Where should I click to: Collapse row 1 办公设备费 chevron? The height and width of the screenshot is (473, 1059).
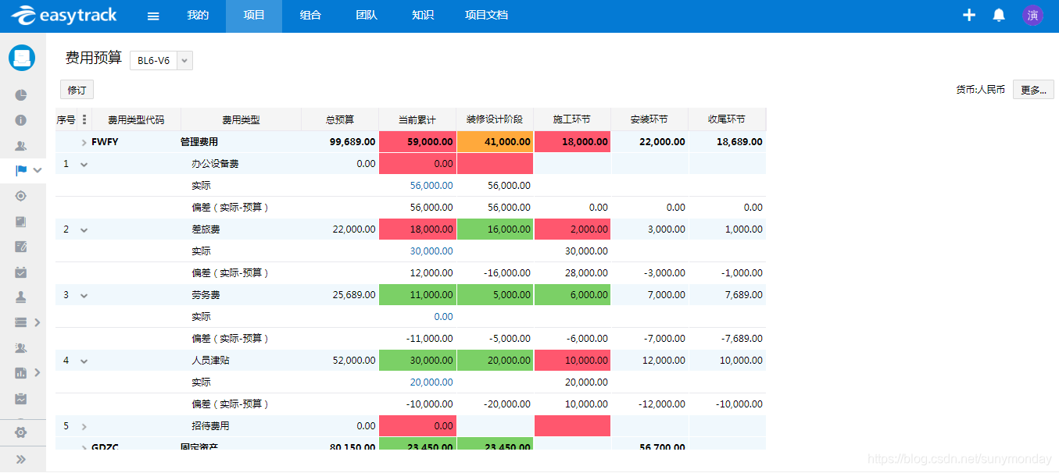[x=84, y=164]
